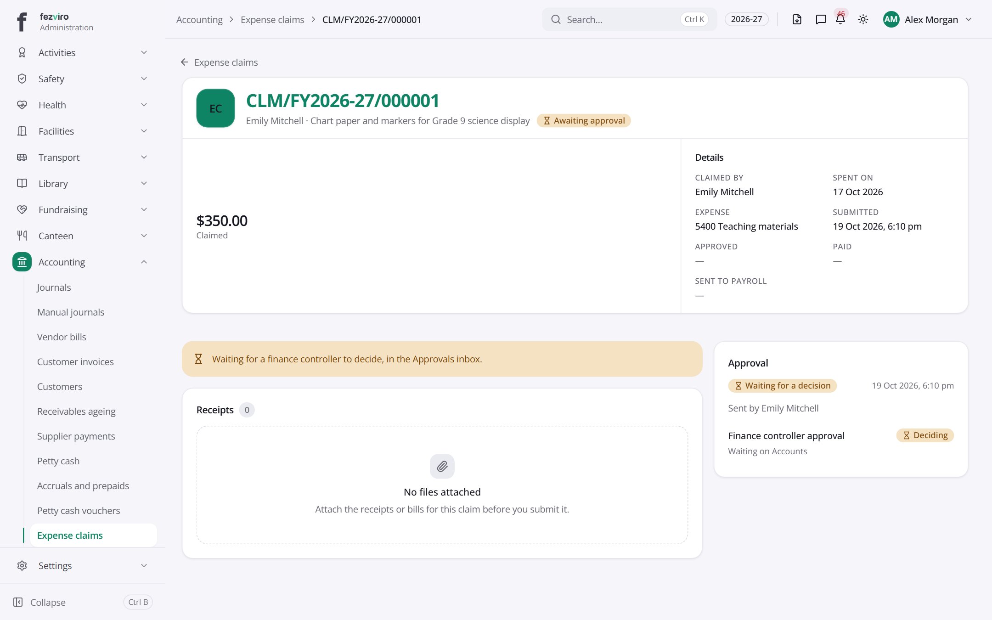Open the 2026-27 fiscal year selector
The image size is (992, 620).
[x=746, y=19]
